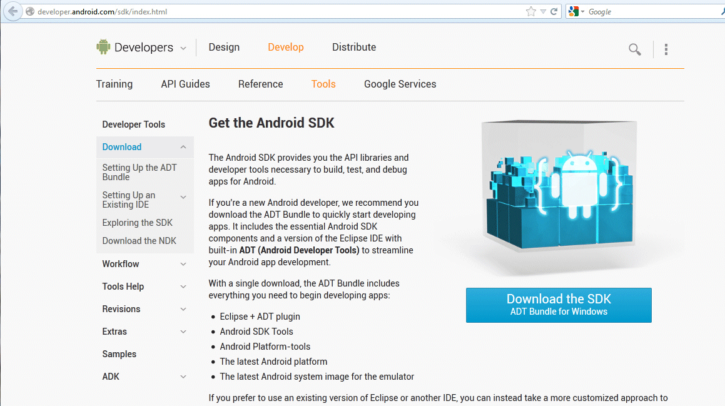
Task: Switch to the API Guides tab
Action: pyautogui.click(x=185, y=84)
